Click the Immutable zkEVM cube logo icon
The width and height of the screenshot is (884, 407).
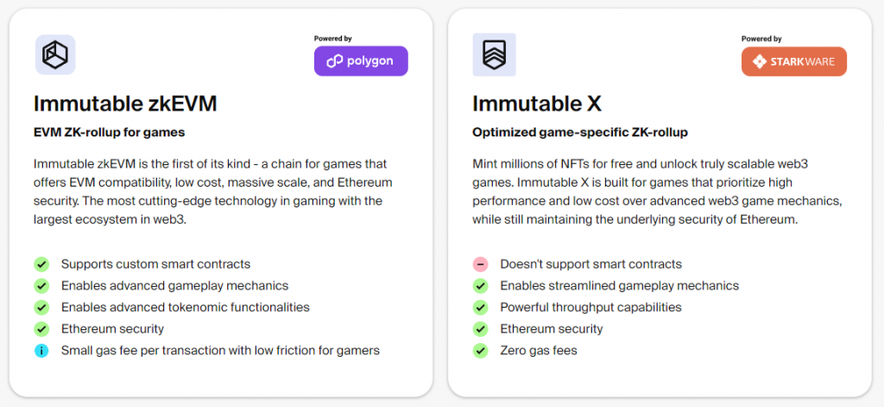tap(55, 54)
